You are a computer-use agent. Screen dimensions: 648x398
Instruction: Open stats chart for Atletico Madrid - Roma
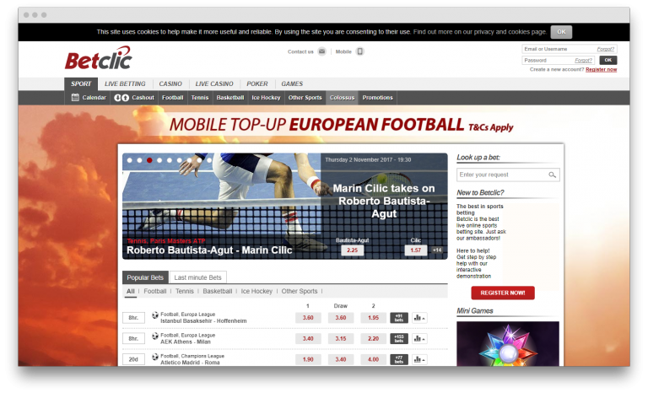point(419,359)
